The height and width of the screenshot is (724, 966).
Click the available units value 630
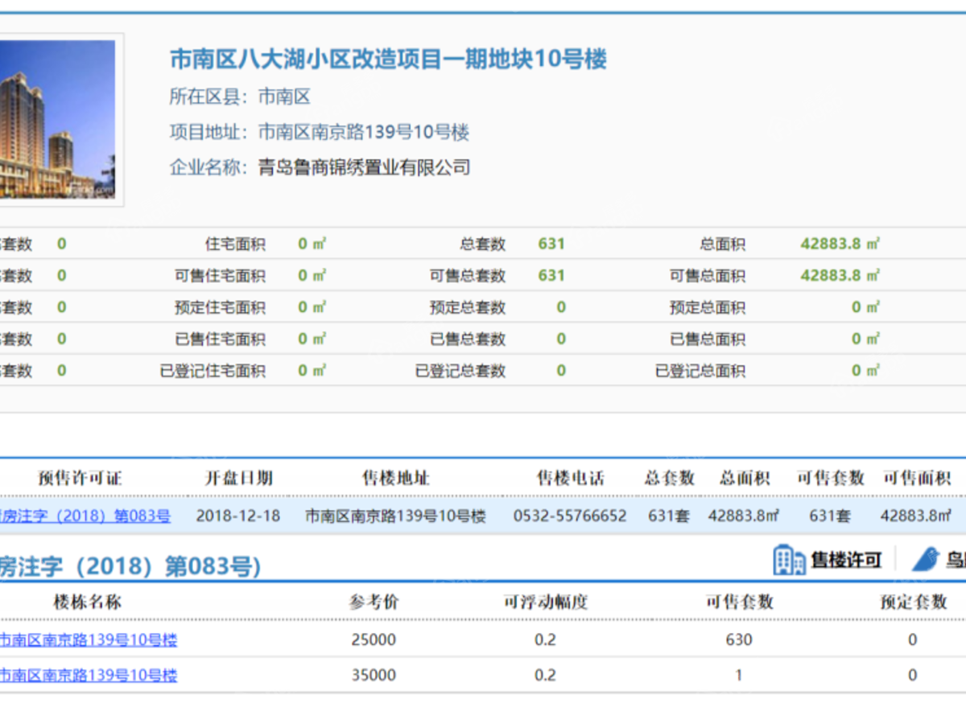pyautogui.click(x=739, y=640)
